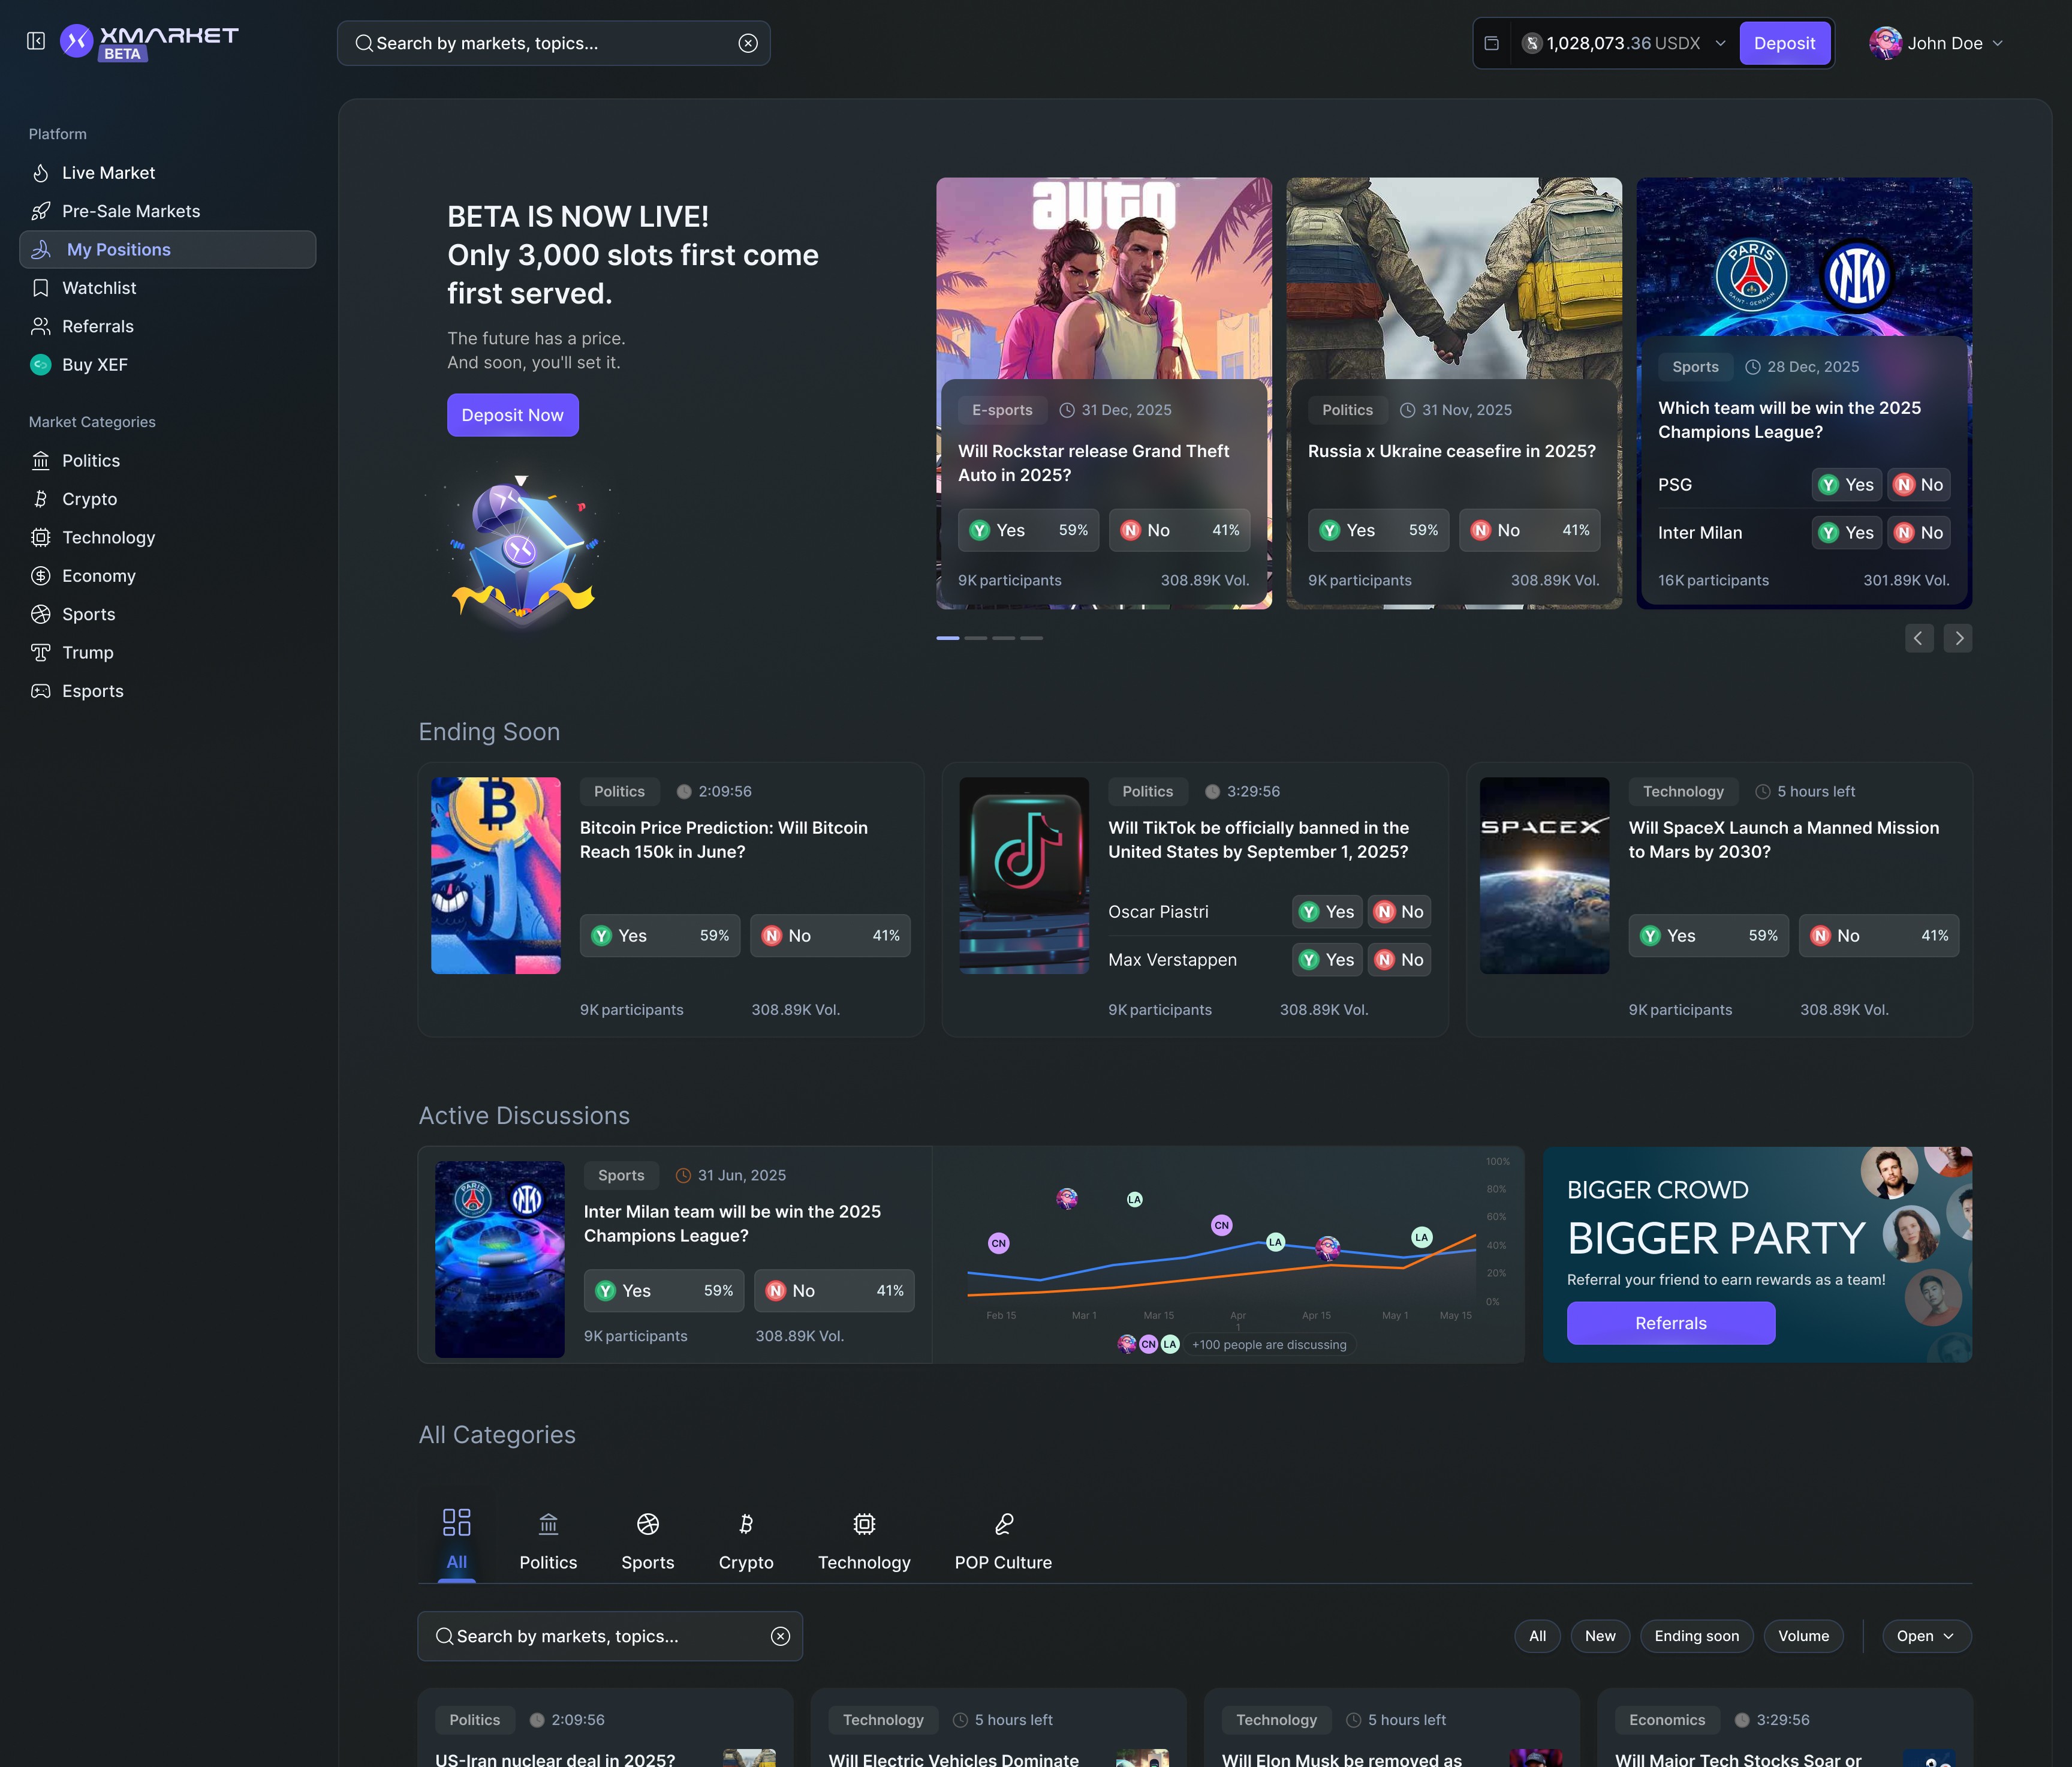Filter markets by All chip
The image size is (2072, 1767).
click(1537, 1636)
